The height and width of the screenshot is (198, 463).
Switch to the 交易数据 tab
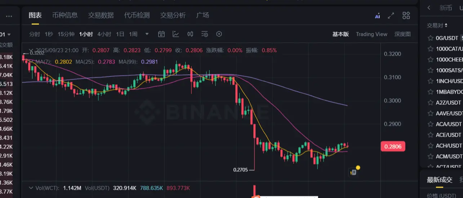tap(101, 15)
